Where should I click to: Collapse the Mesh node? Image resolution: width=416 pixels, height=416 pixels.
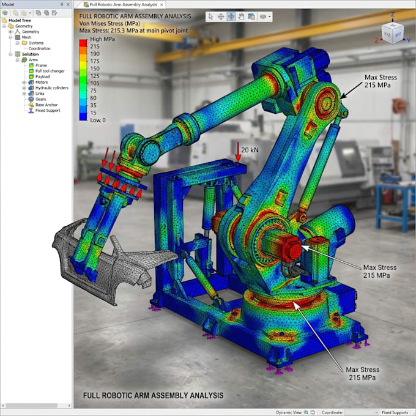tap(10, 37)
